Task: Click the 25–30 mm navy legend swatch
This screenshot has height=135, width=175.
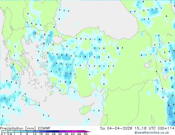Action: pos(55,131)
